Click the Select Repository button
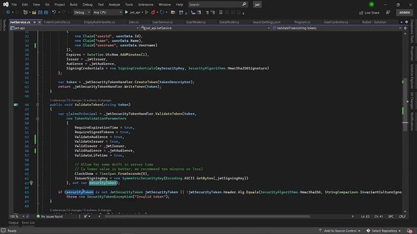Image resolution: width=417 pixels, height=234 pixels. tap(384, 231)
